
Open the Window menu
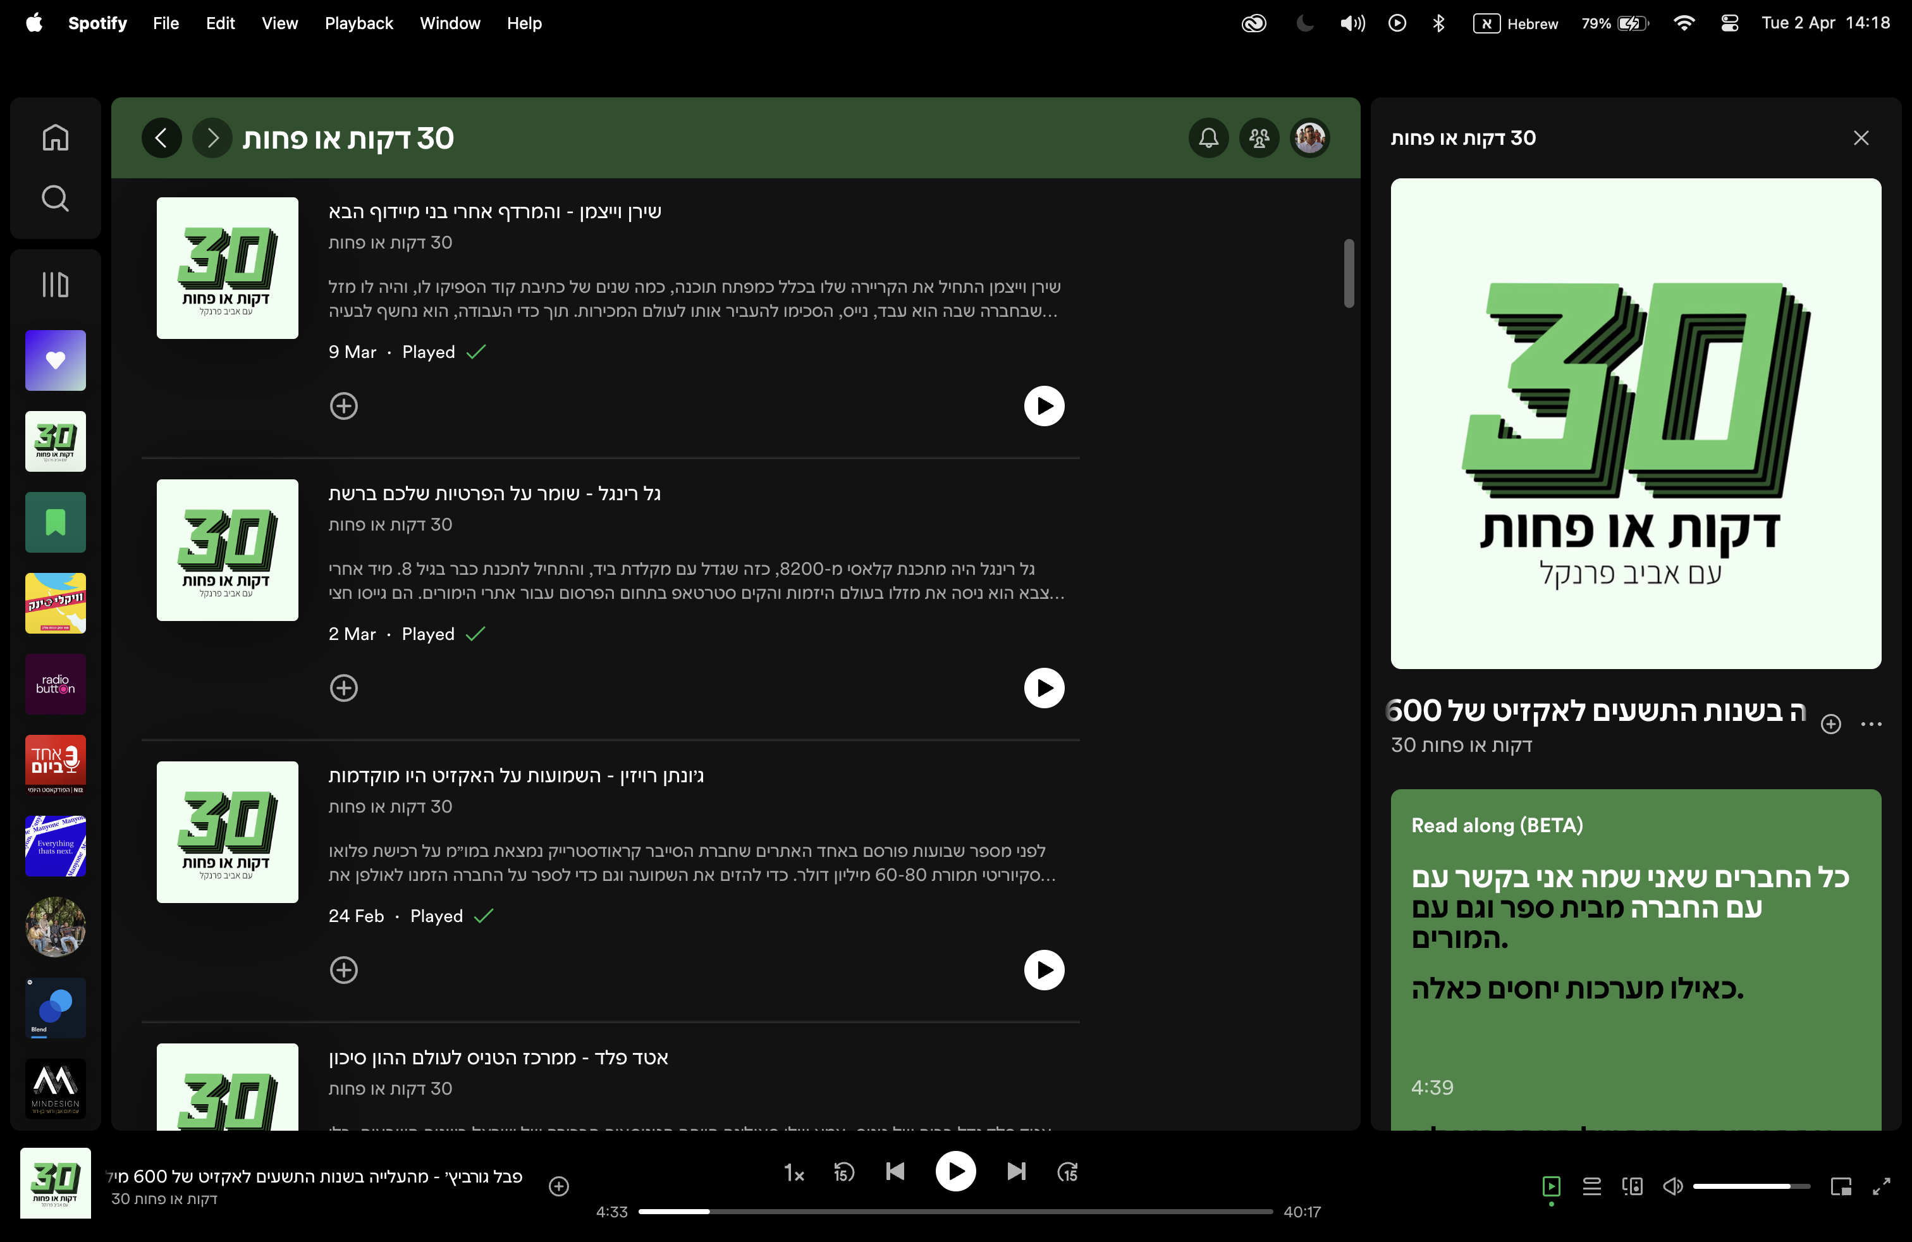click(450, 23)
